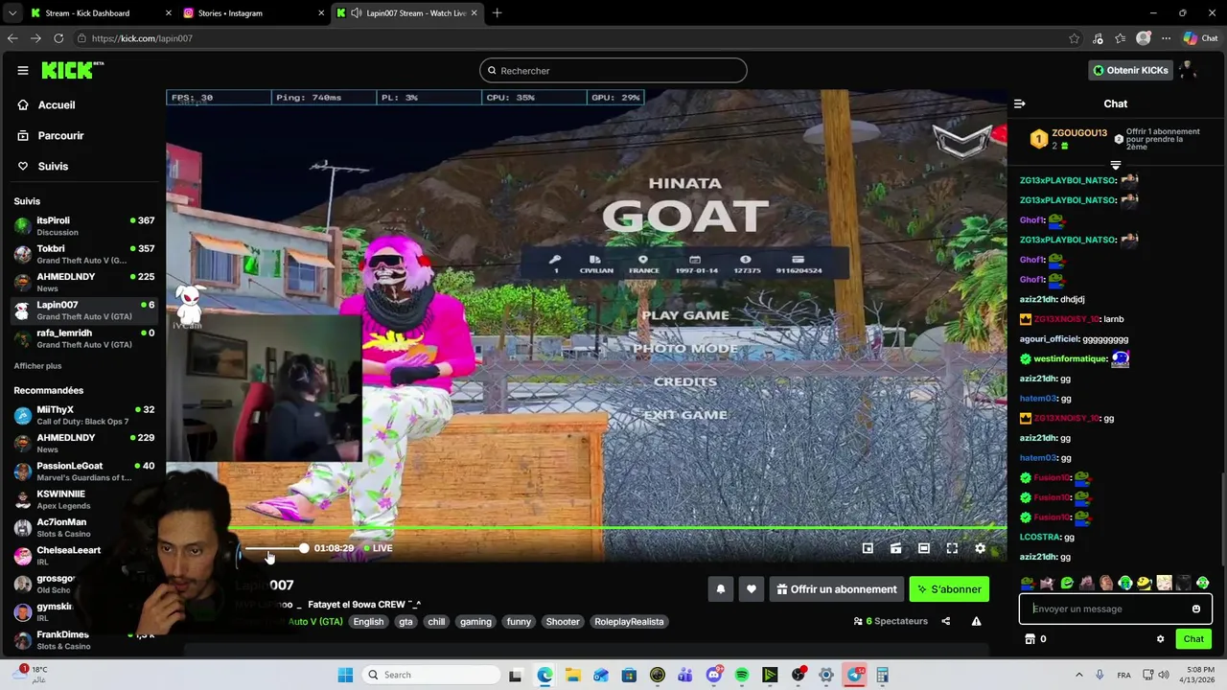Click the chill tag
1227x690 pixels.
(x=436, y=622)
